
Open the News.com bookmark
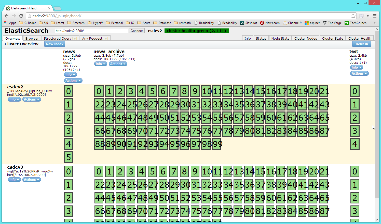coord(270,23)
